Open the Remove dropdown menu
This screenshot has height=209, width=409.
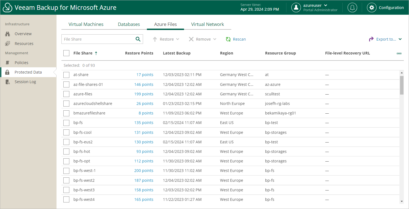[x=215, y=39]
